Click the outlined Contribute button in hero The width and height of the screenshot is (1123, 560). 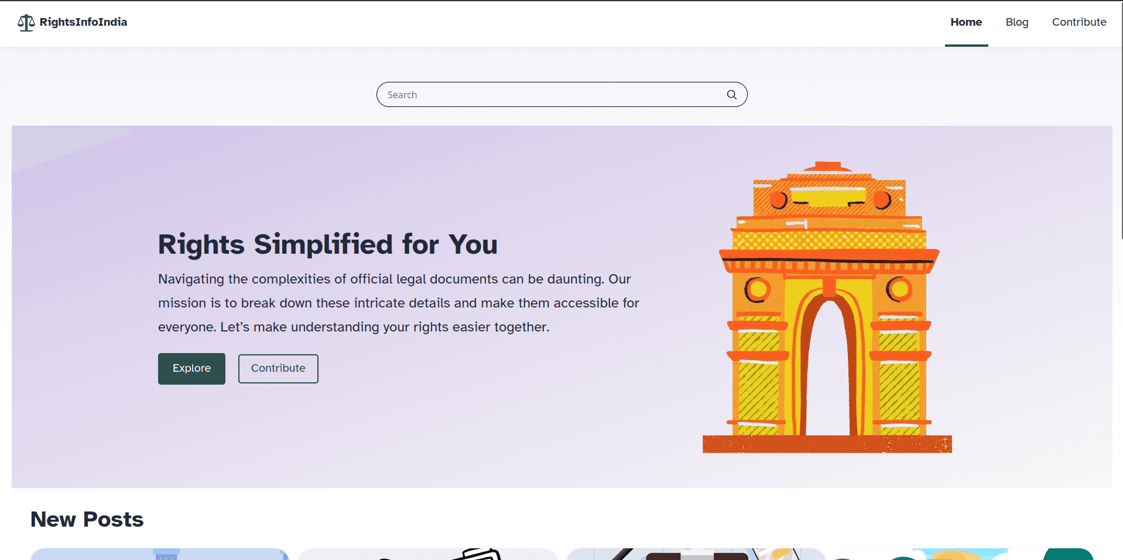point(278,368)
